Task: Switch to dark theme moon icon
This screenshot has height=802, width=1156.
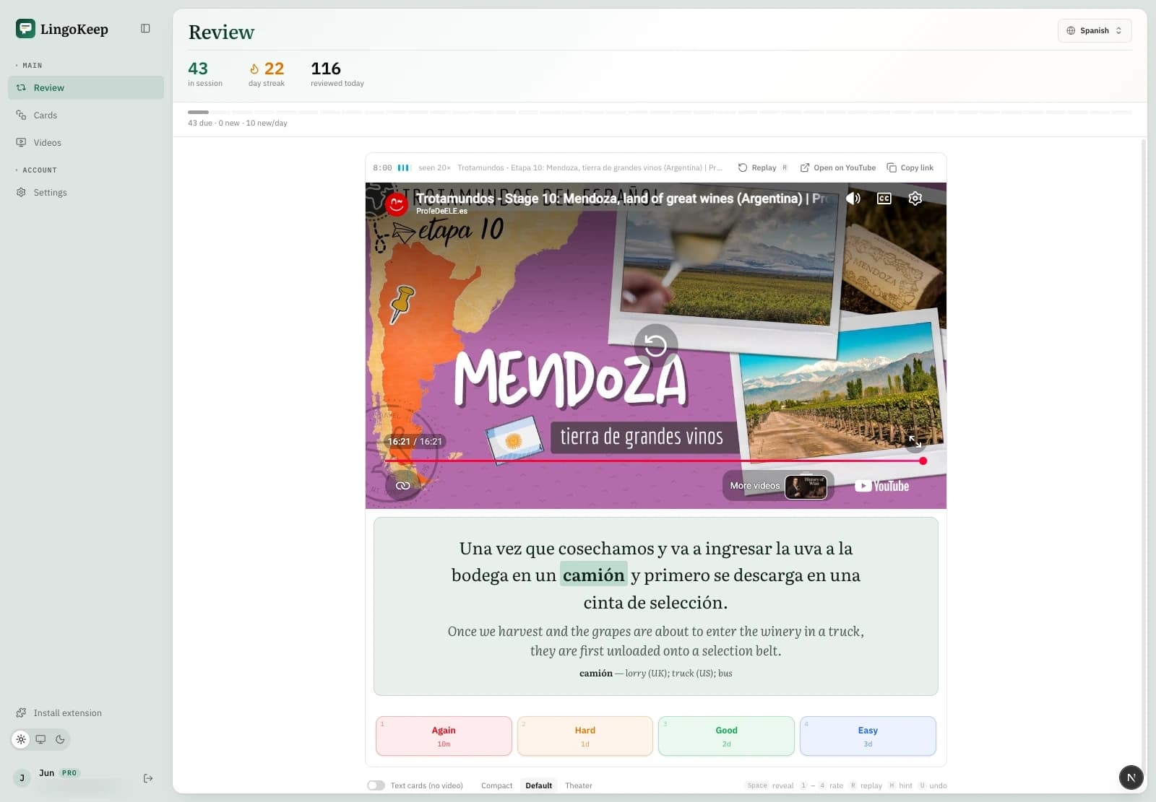Action: pos(60,739)
